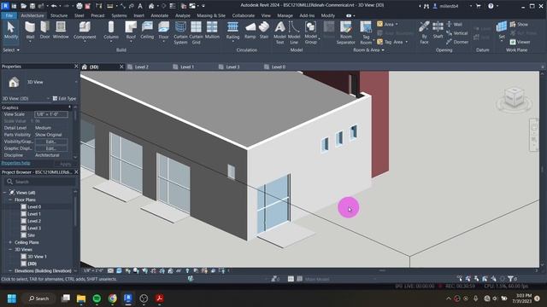547x307 pixels.
Task: Choose the Door tool
Action: [44, 31]
